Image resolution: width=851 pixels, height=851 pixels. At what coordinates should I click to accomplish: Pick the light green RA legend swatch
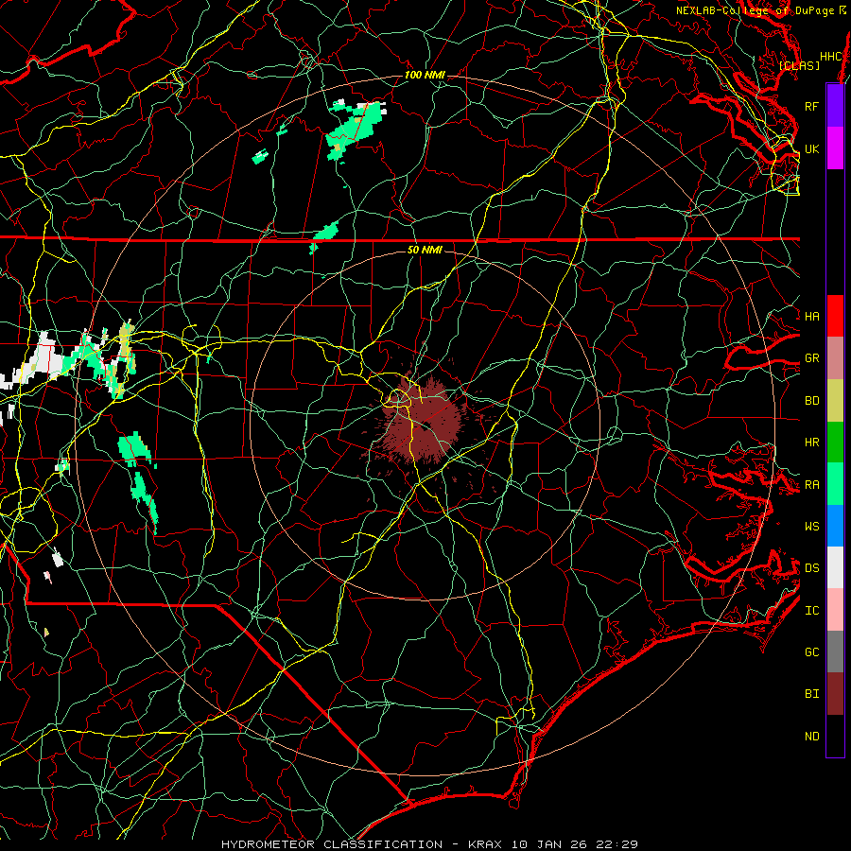[835, 484]
